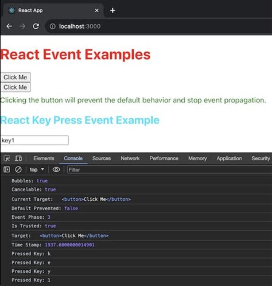Open the Performance tab
272x286 pixels.
pyautogui.click(x=164, y=158)
